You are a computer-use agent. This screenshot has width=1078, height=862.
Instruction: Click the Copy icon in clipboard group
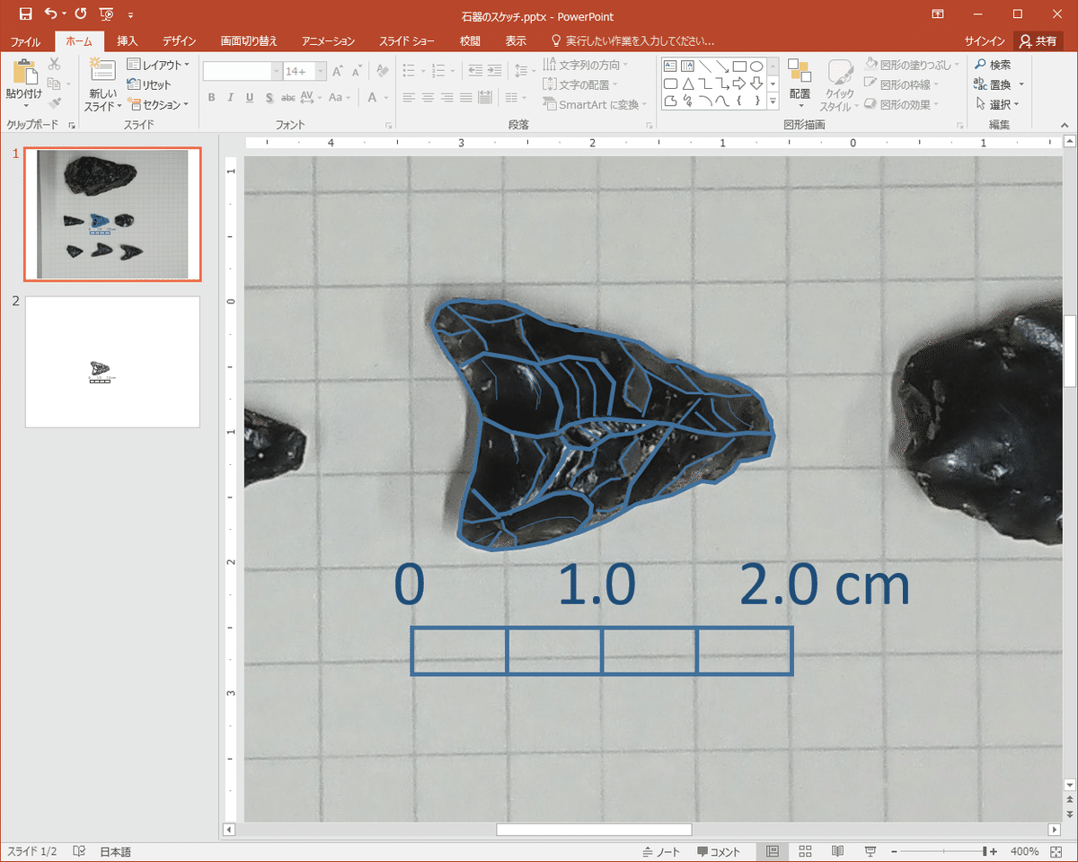54,84
